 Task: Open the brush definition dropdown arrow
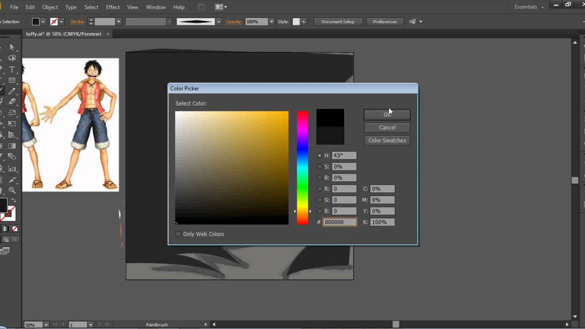pos(218,21)
